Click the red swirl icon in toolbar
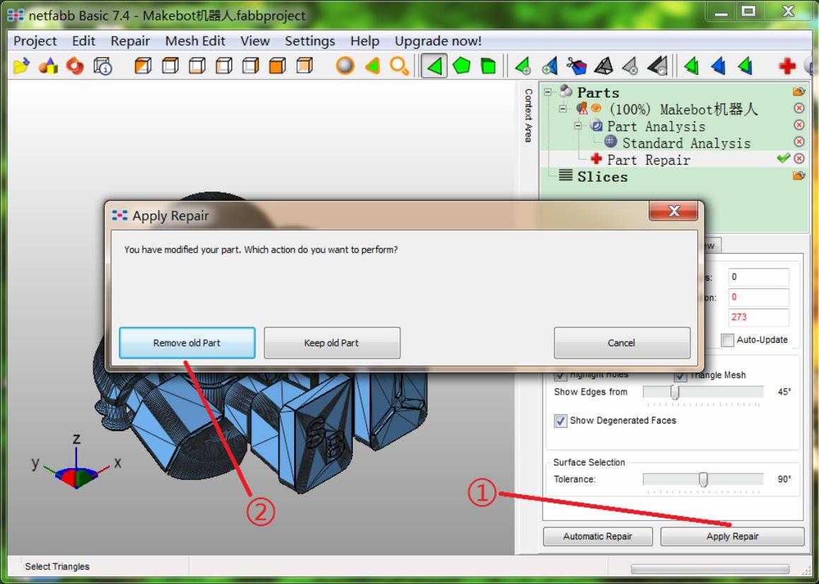The image size is (819, 584). (75, 66)
